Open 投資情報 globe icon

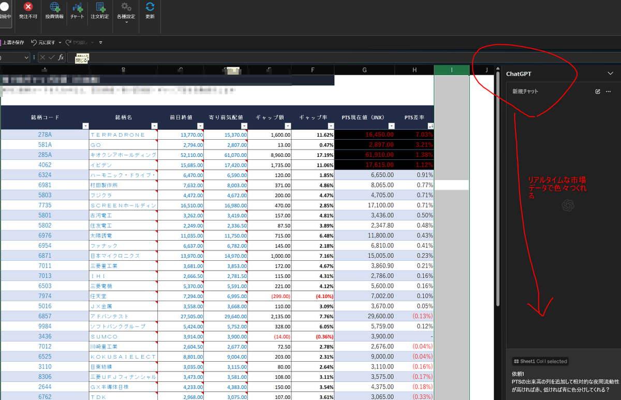[54, 7]
